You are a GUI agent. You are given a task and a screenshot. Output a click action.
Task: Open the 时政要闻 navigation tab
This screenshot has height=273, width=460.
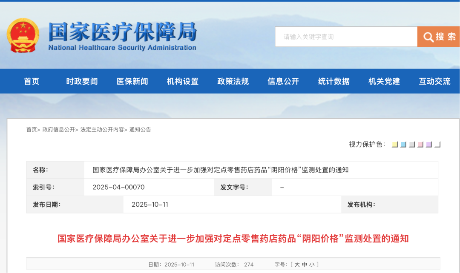pos(82,81)
